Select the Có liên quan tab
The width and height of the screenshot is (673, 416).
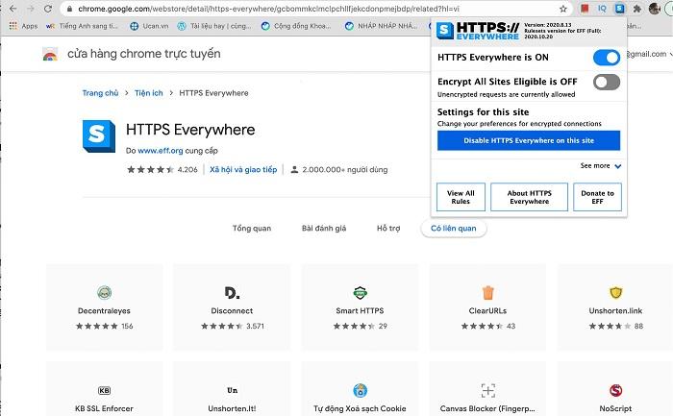tap(454, 228)
